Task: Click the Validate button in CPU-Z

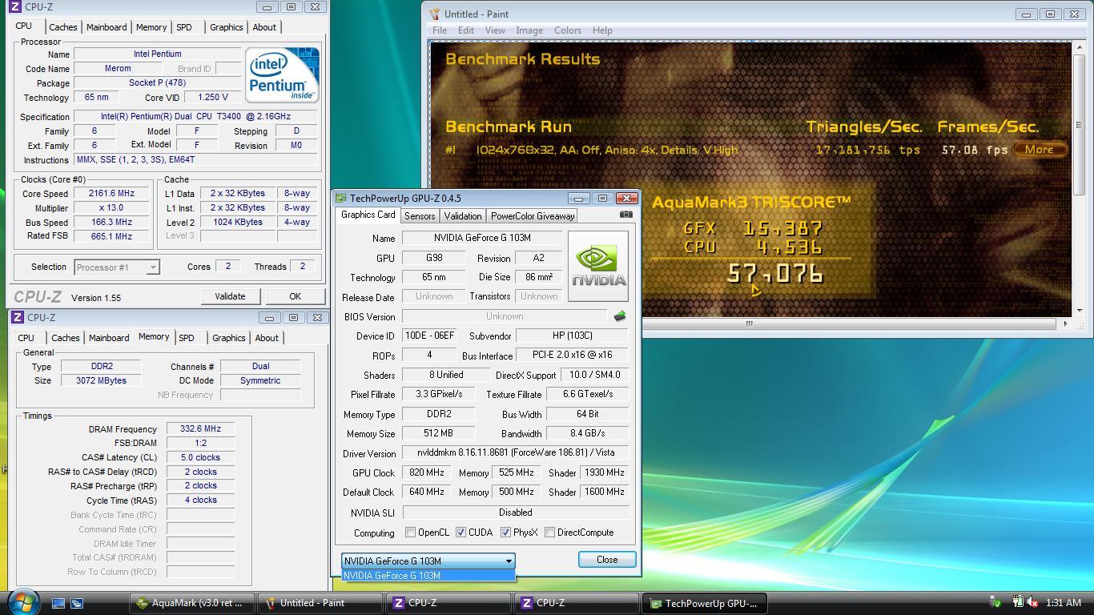Action: (x=230, y=296)
